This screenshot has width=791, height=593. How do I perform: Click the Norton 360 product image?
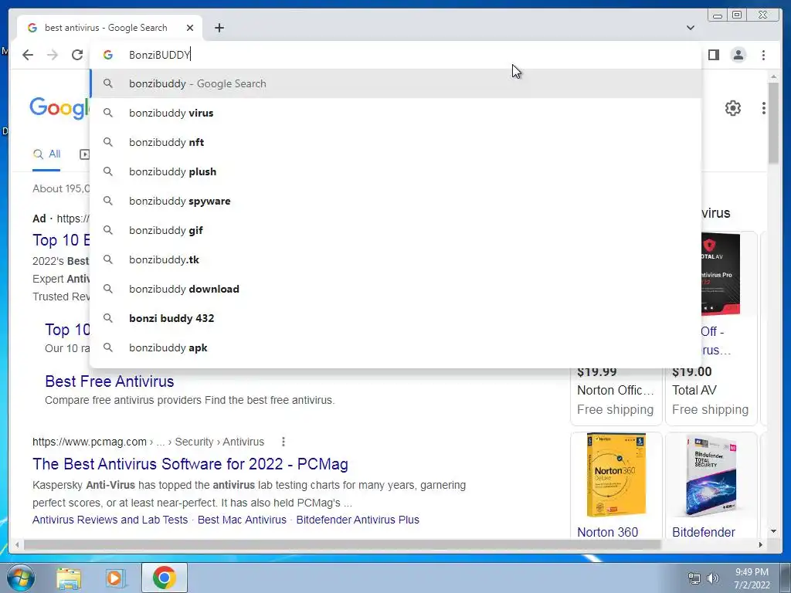pos(616,475)
